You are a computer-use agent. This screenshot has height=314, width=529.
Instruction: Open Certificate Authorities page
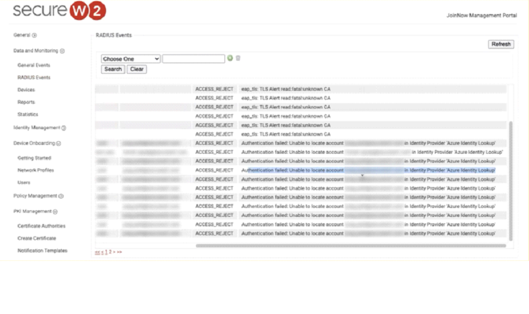click(41, 226)
